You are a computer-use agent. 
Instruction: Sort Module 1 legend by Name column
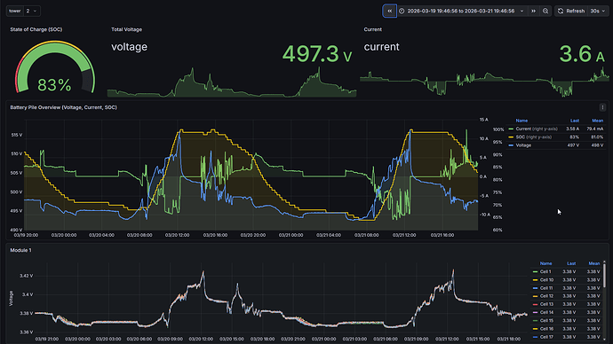click(x=545, y=263)
